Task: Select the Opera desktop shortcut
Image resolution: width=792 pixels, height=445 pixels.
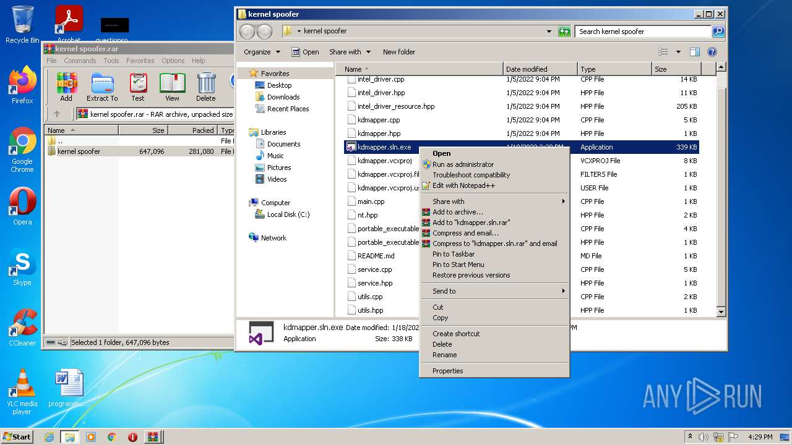Action: coord(22,206)
